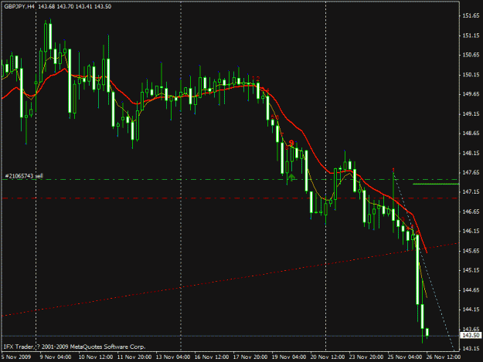This screenshot has height=362, width=483.
Task: Click the 147.15 price axis label
Action: [x=471, y=192]
